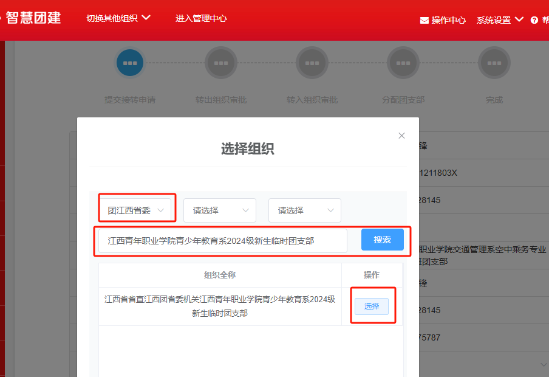Image resolution: width=549 pixels, height=377 pixels.
Task: Open 进入管理中心 in top navigation
Action: point(201,18)
